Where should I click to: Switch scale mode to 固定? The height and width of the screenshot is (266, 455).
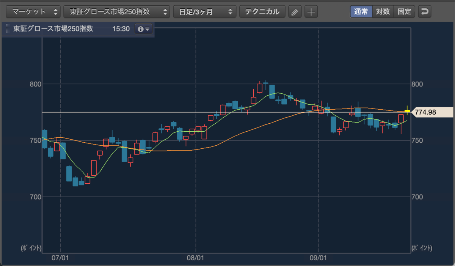405,11
